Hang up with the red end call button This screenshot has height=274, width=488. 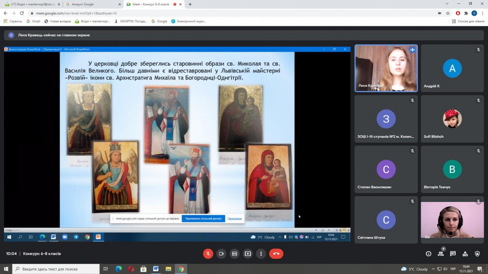pyautogui.click(x=276, y=254)
